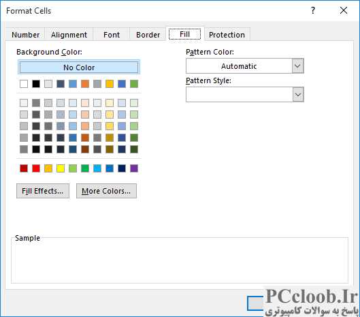Viewport: 360px width, 317px height.
Task: Choose the purple standard color swatch
Action: 134,168
